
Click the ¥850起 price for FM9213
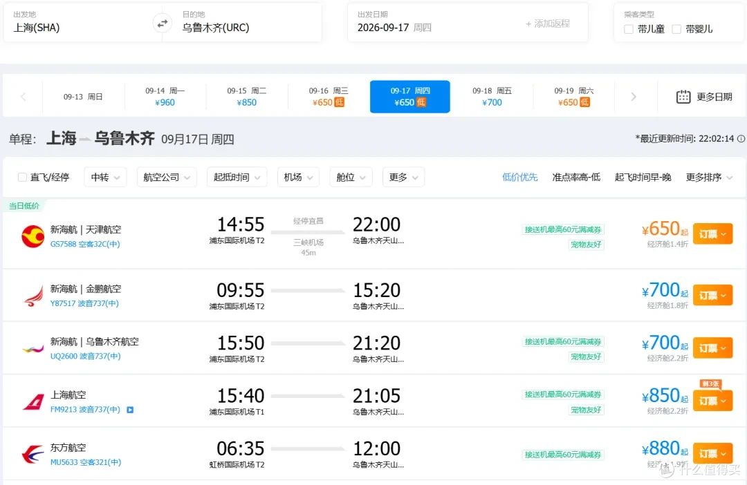(x=665, y=395)
